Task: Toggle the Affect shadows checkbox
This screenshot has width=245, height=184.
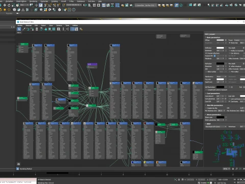Action: point(230,66)
